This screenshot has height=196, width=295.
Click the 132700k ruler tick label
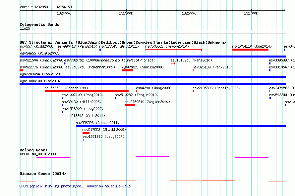click(251, 13)
